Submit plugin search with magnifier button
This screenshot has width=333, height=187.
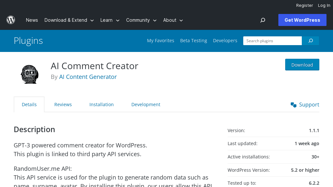pyautogui.click(x=311, y=41)
